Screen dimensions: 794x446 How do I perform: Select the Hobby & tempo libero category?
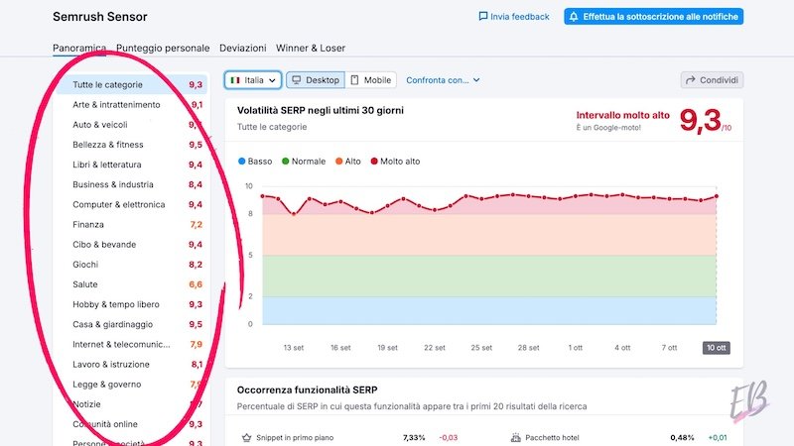pos(132,304)
